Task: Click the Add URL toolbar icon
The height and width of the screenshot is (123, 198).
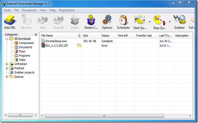Action: tap(10, 20)
